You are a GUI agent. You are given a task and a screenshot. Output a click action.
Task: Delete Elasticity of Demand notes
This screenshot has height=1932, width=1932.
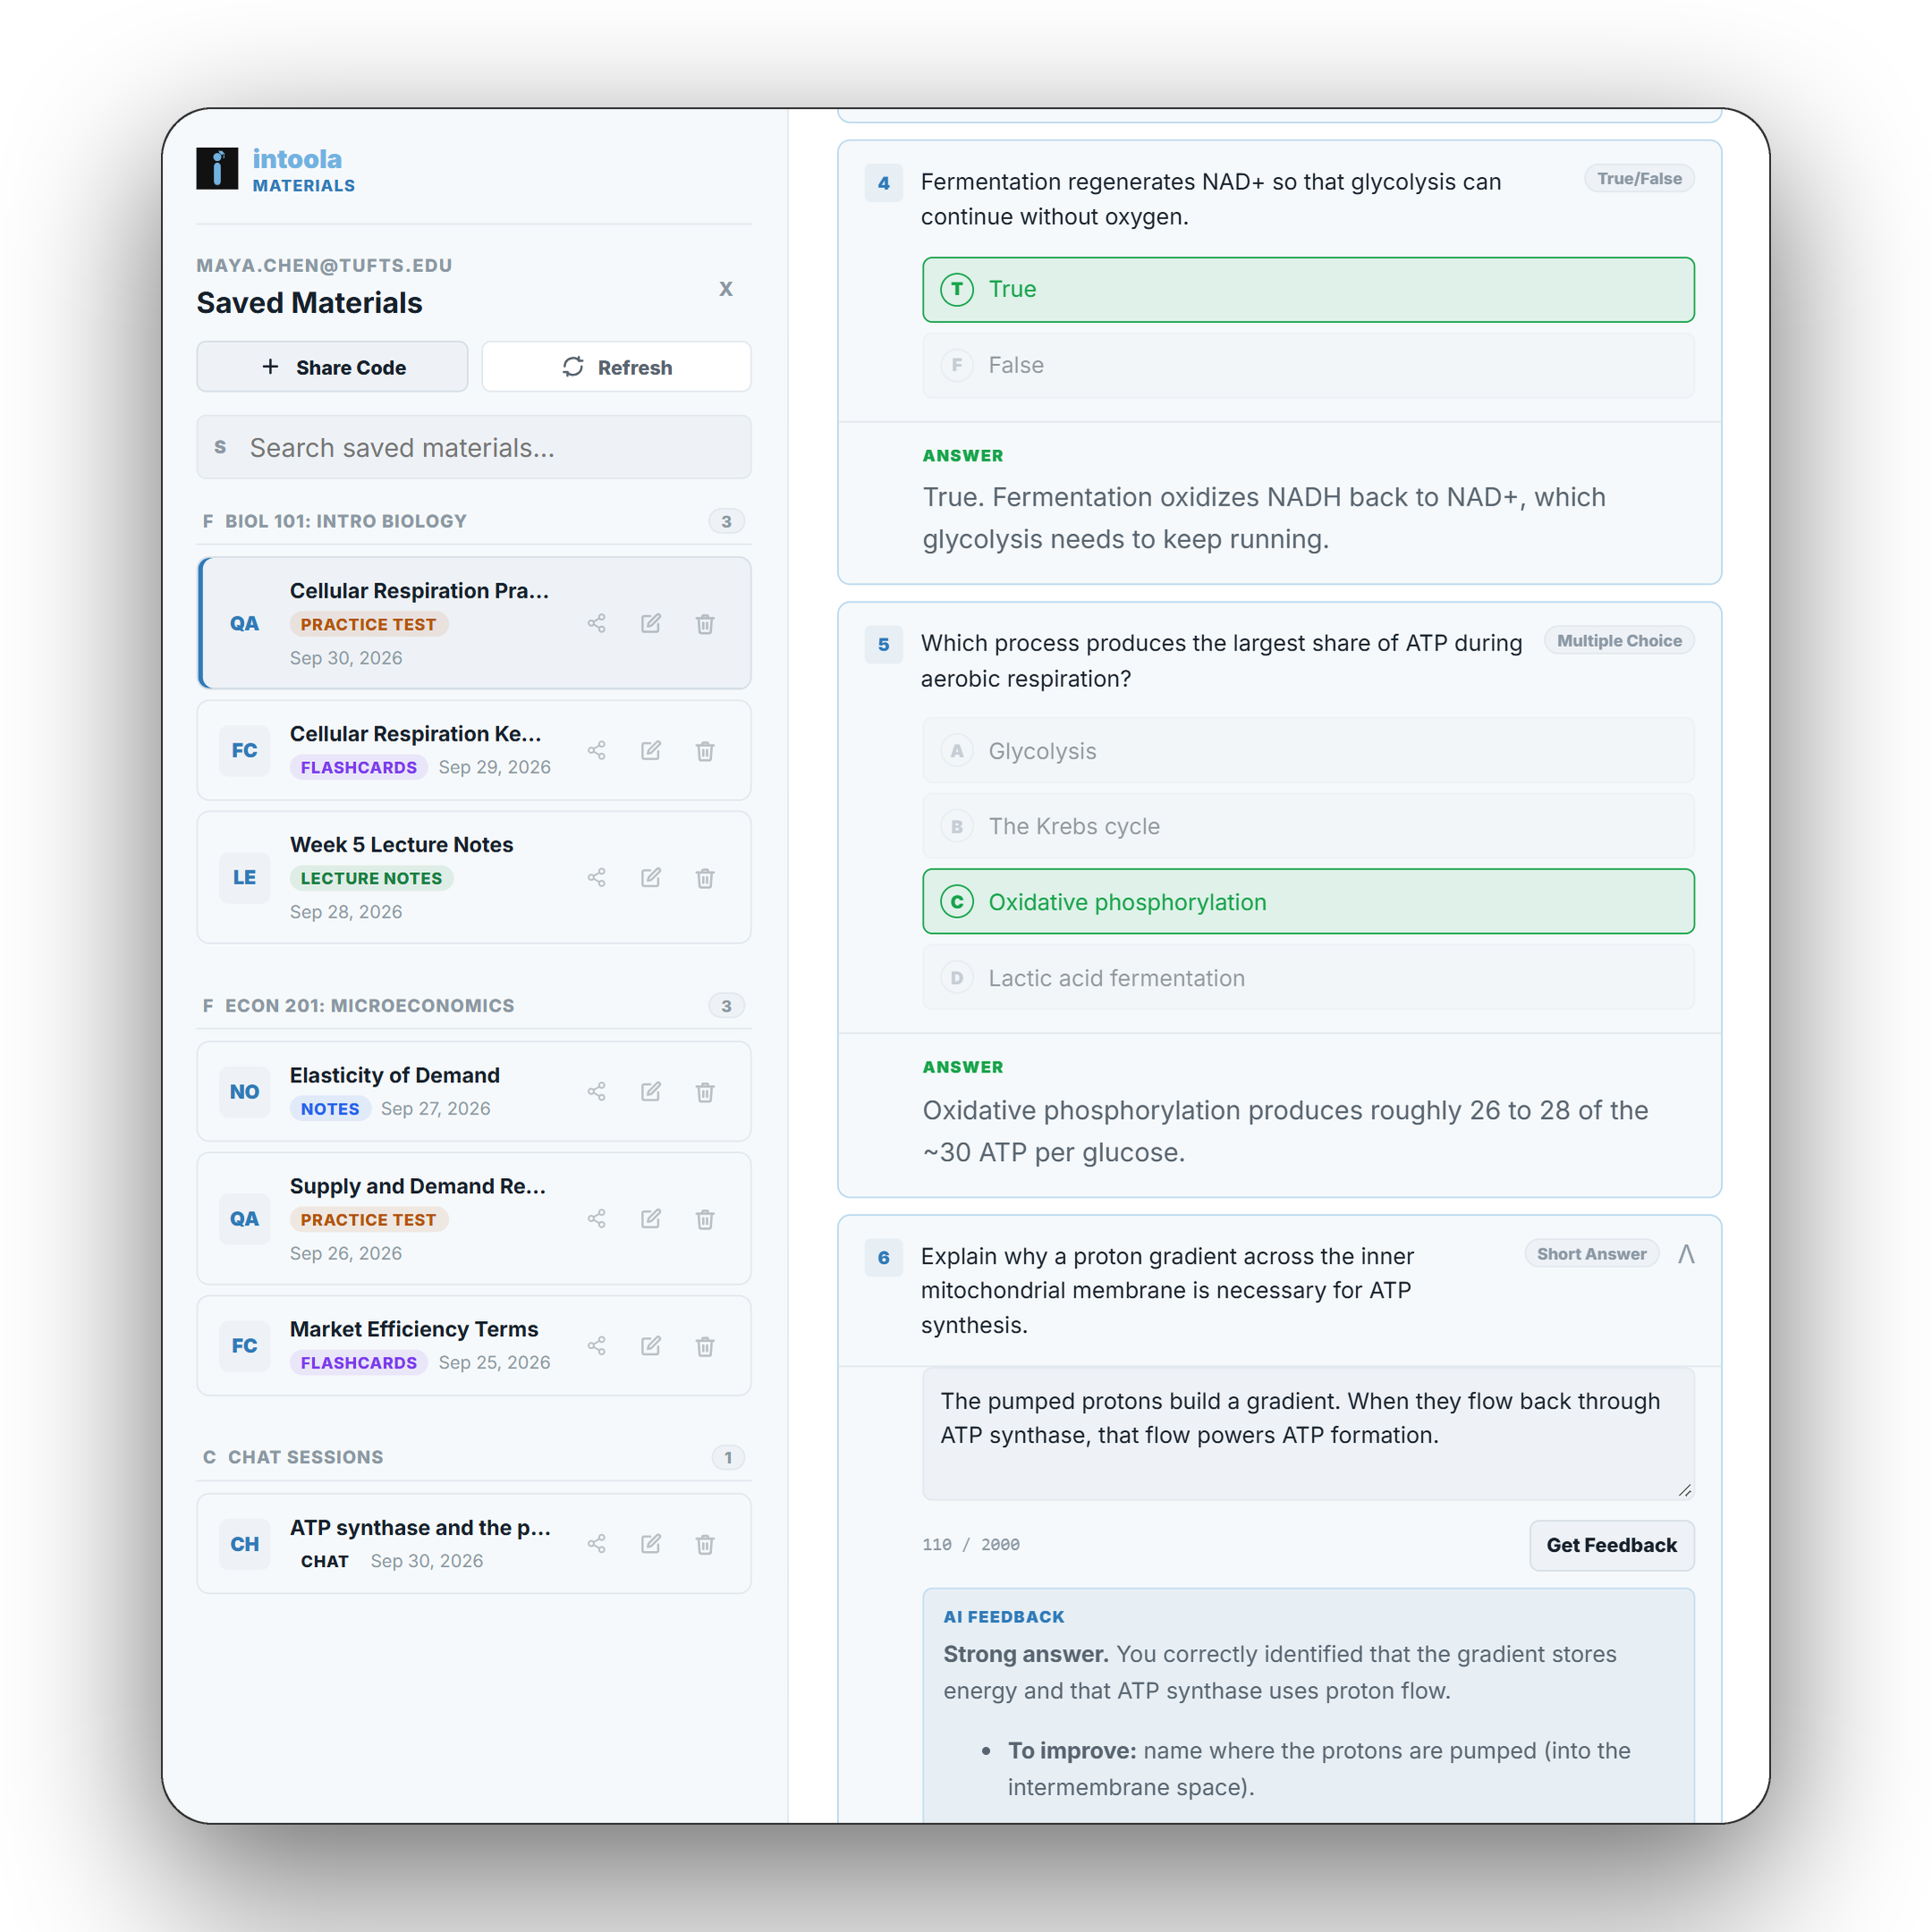tap(705, 1092)
